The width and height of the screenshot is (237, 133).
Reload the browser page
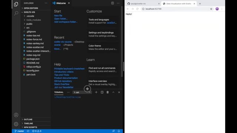(x=137, y=9)
